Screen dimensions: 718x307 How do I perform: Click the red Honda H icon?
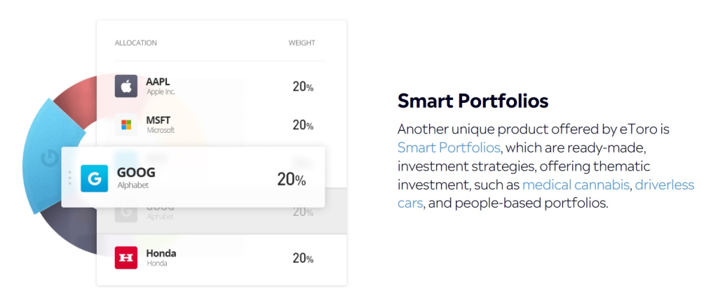(x=126, y=257)
